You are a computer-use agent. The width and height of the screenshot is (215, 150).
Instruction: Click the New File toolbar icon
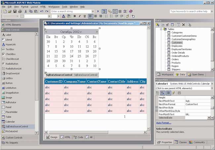(x=5, y=11)
